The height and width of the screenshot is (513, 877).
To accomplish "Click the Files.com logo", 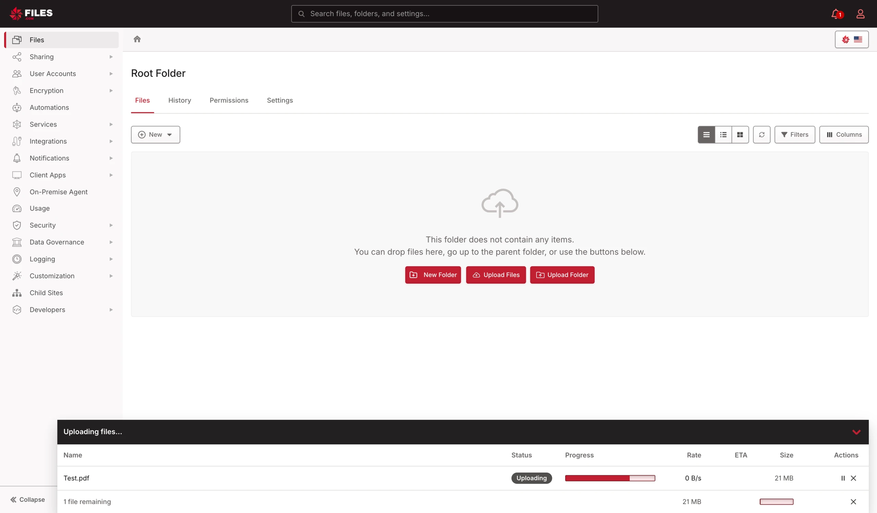I will [x=31, y=14].
